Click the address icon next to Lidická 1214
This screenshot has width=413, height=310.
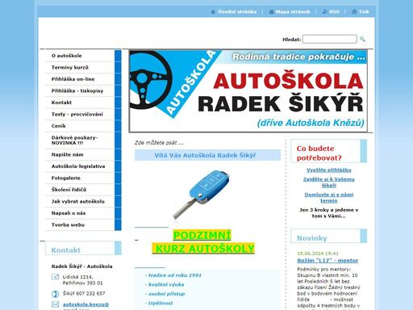coord(55,277)
